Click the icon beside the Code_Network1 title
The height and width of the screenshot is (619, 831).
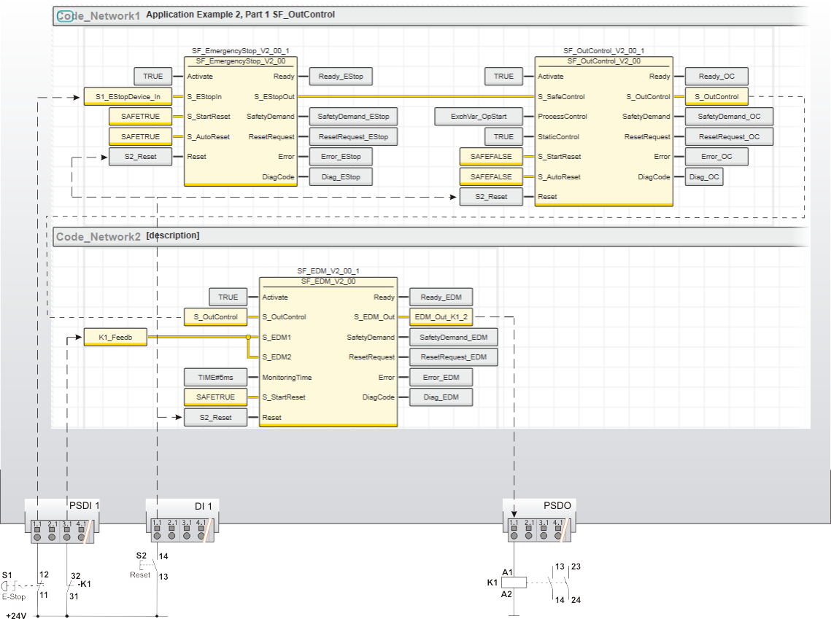click(65, 15)
